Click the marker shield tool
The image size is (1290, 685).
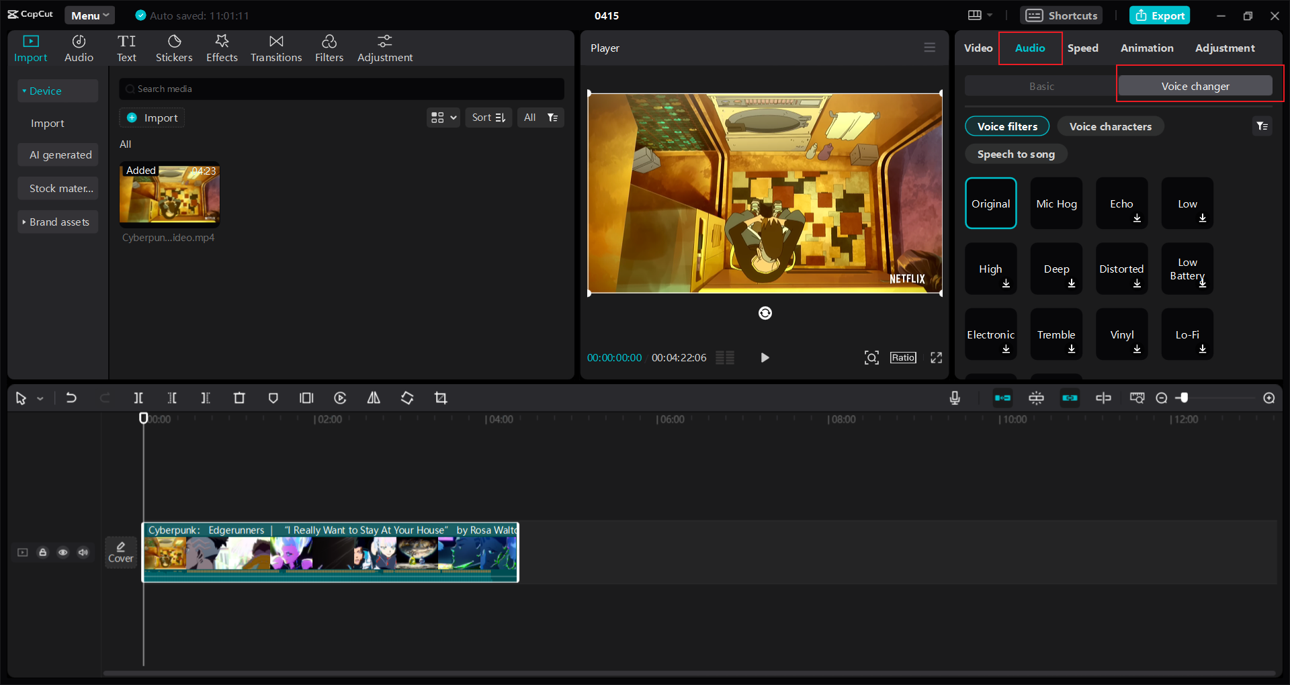(273, 398)
